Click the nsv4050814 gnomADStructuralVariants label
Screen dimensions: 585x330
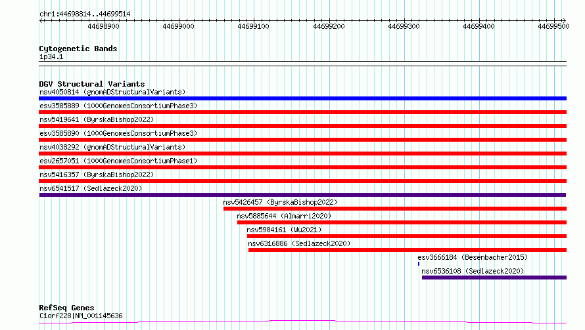[112, 92]
